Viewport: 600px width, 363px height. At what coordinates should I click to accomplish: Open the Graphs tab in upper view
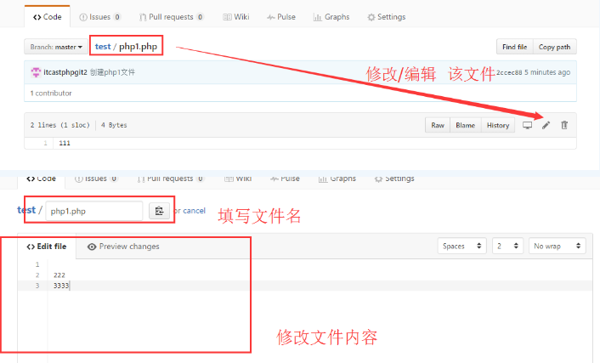pyautogui.click(x=331, y=17)
